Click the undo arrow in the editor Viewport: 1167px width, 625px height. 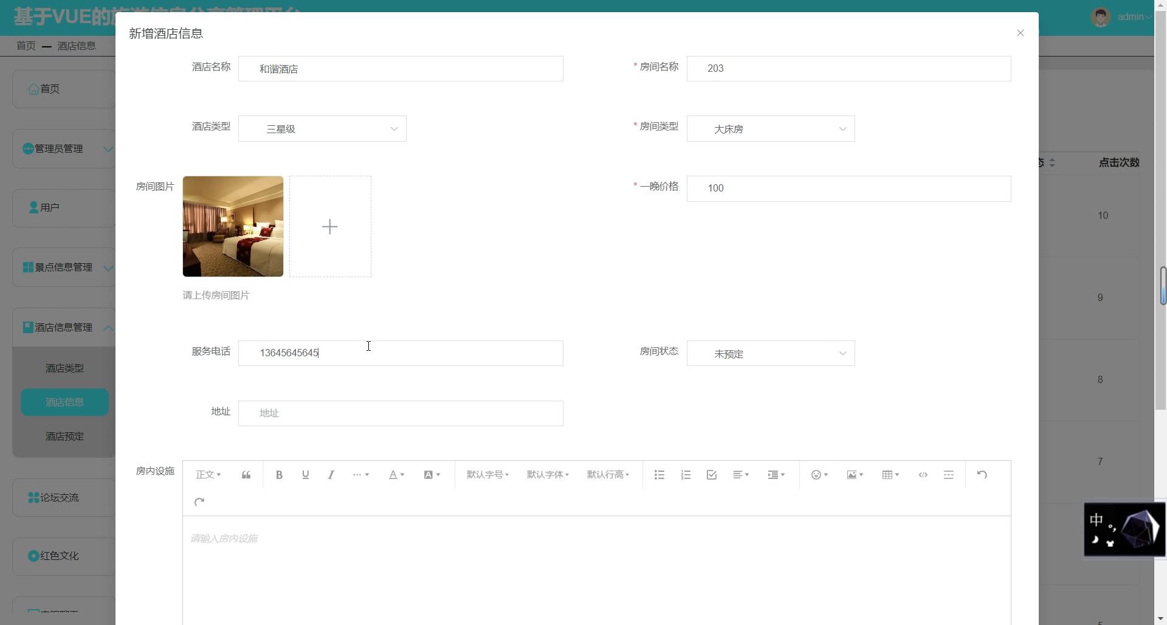982,475
